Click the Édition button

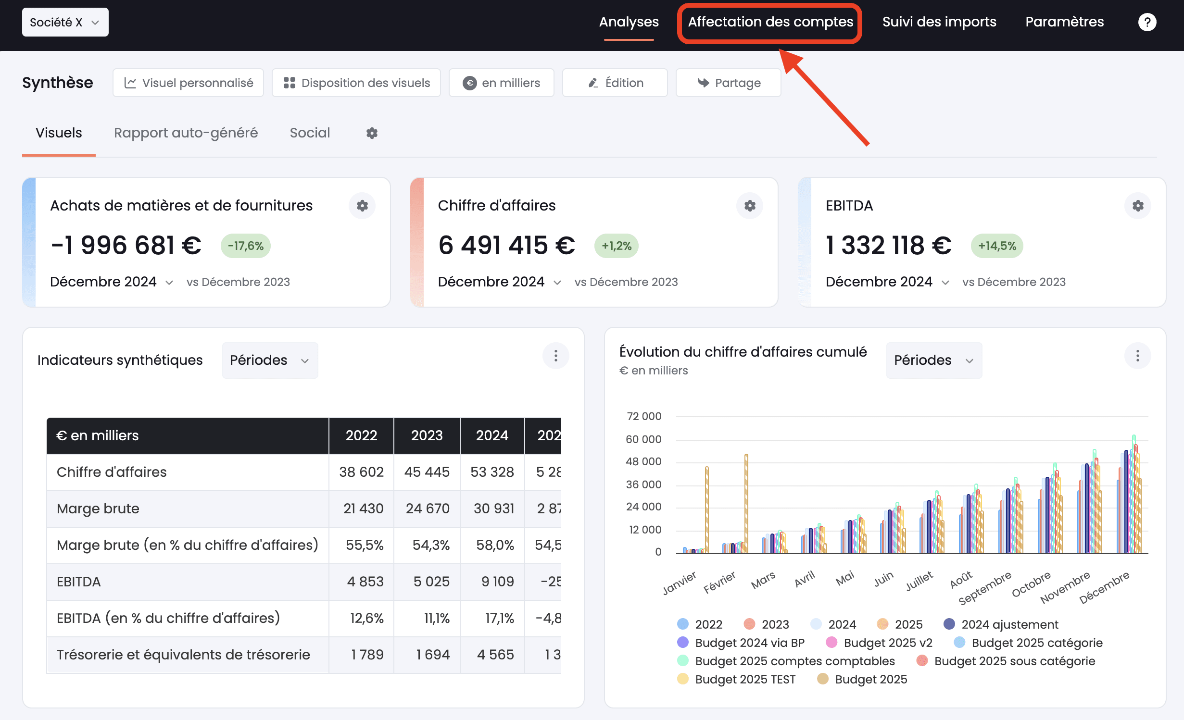click(x=615, y=83)
